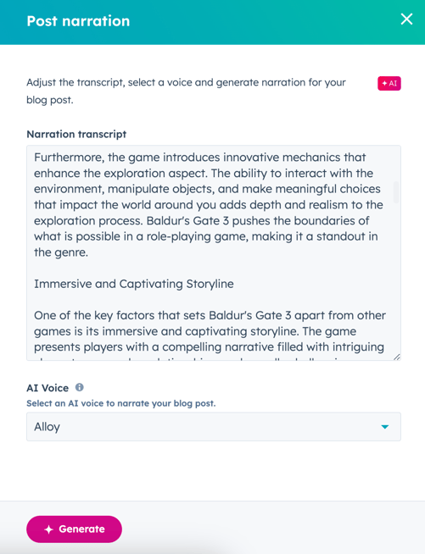
Task: Click 'the genre.' text in the transcript
Action: 61,252
